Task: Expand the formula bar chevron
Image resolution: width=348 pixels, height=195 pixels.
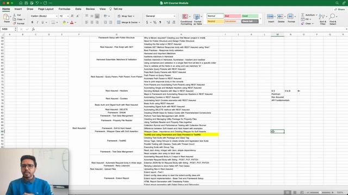Action: [x=346, y=29]
